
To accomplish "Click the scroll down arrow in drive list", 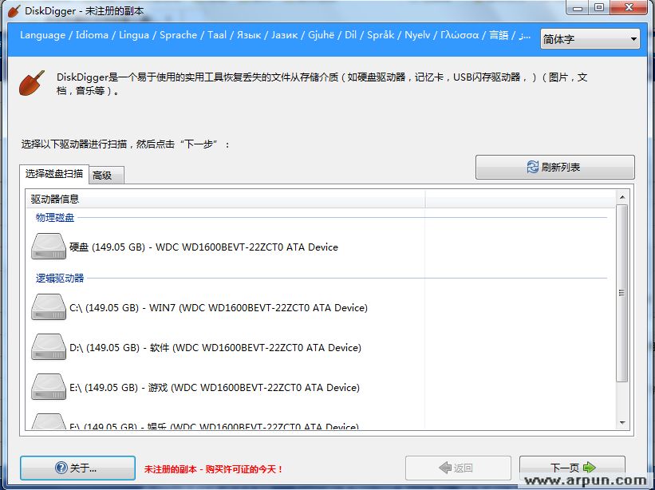I will [622, 423].
